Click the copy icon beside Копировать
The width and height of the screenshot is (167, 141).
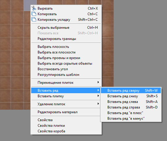tap(34, 14)
